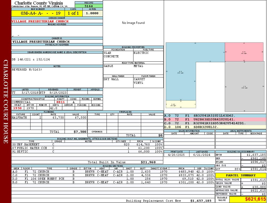Click the No Image Found placeholder

click(x=133, y=23)
